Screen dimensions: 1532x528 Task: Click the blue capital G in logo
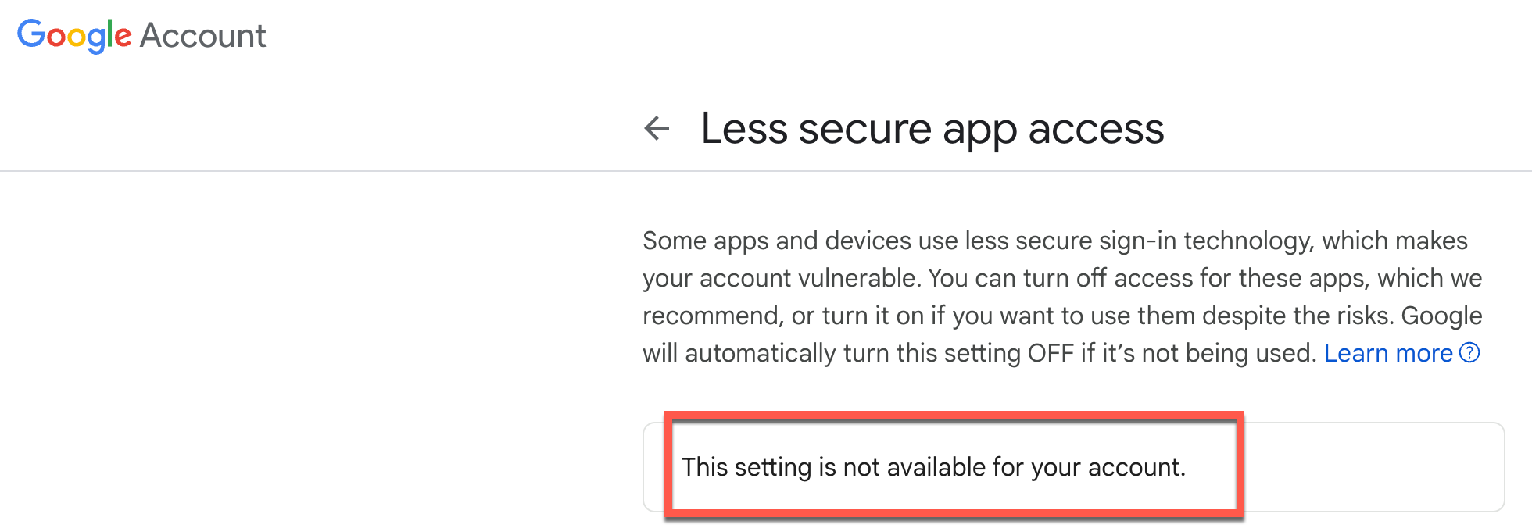(x=31, y=34)
